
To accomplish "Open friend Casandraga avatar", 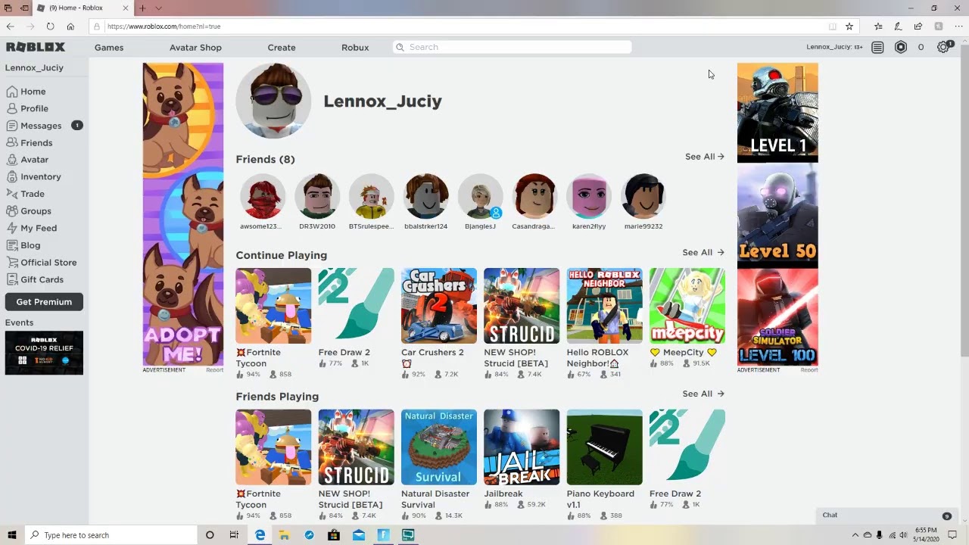I will (535, 196).
